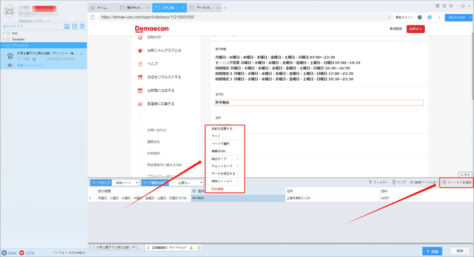Click the Demaecan logo
This screenshot has height=257, width=474.
(152, 29)
